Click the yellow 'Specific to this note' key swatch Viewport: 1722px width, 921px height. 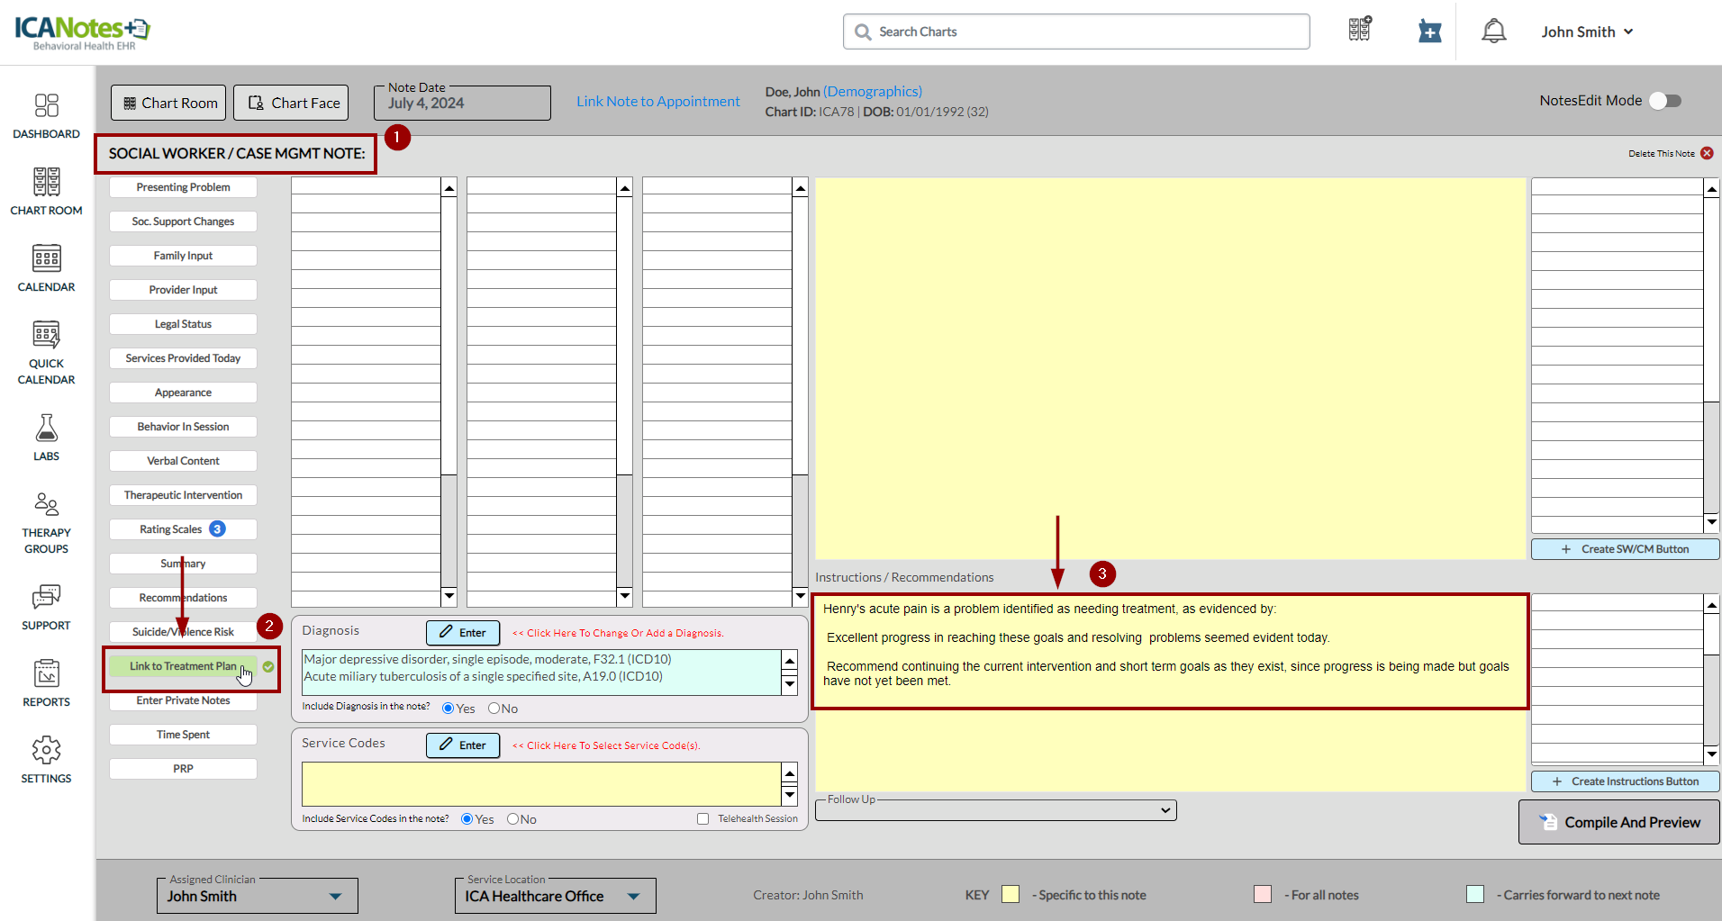coord(1011,894)
